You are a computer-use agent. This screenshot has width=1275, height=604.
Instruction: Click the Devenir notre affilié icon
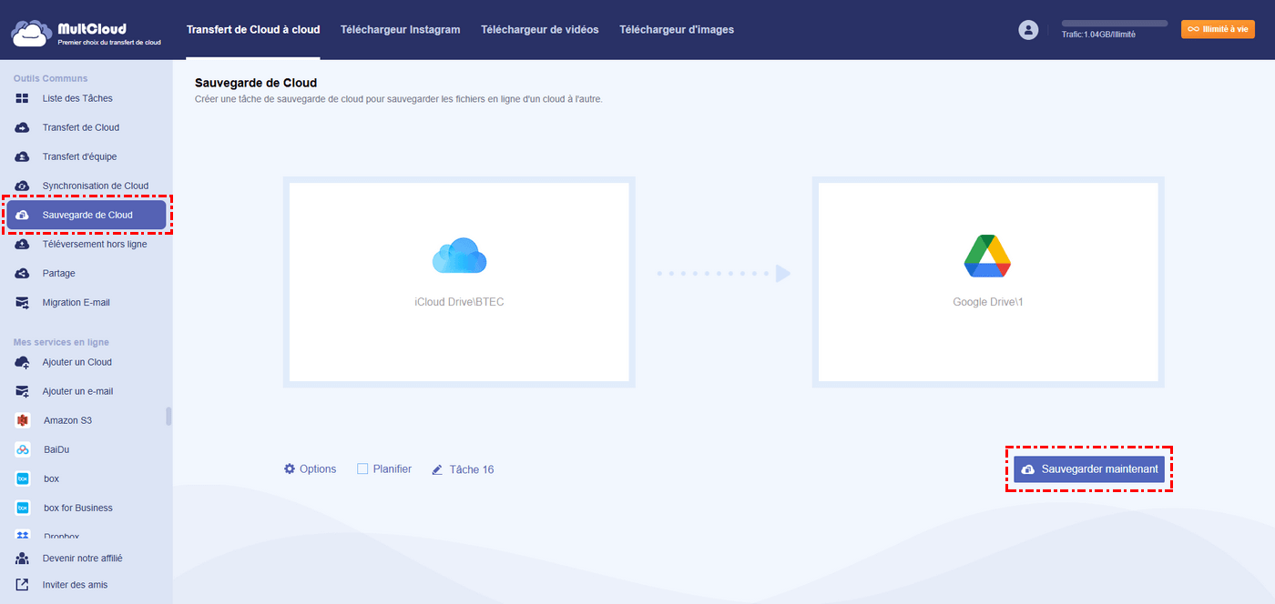(x=23, y=559)
